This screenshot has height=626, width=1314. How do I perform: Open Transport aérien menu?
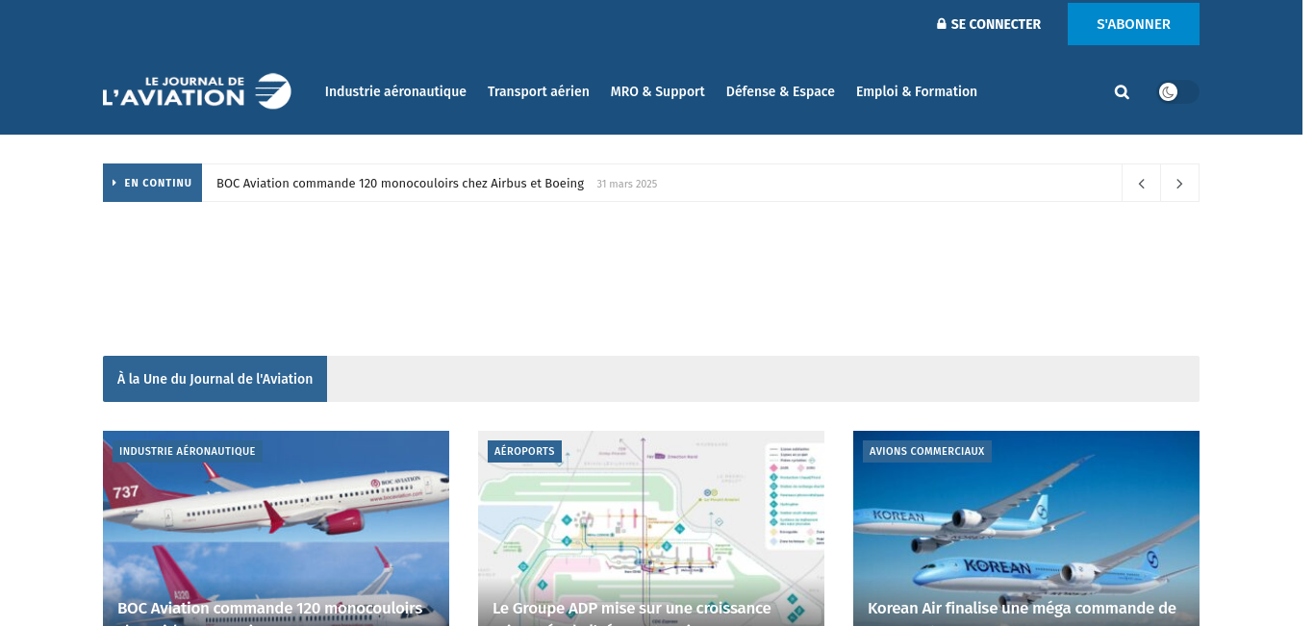pos(539,91)
